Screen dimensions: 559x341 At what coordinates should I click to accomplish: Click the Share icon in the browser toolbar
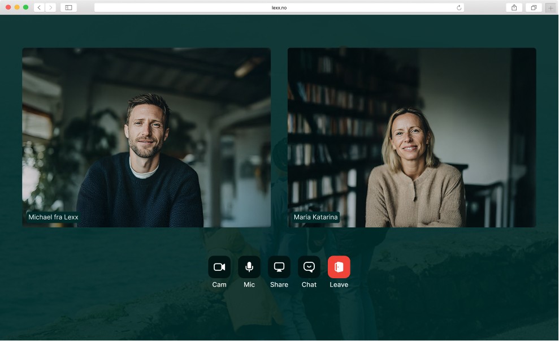(514, 7)
